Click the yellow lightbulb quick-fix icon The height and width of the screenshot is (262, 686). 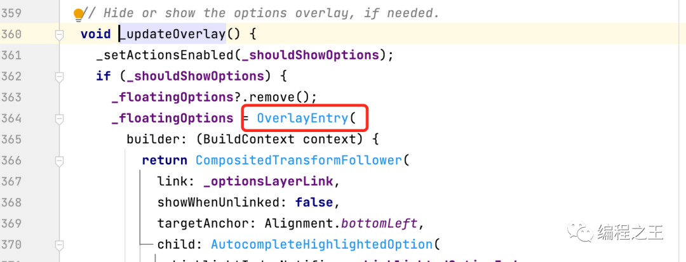[78, 15]
